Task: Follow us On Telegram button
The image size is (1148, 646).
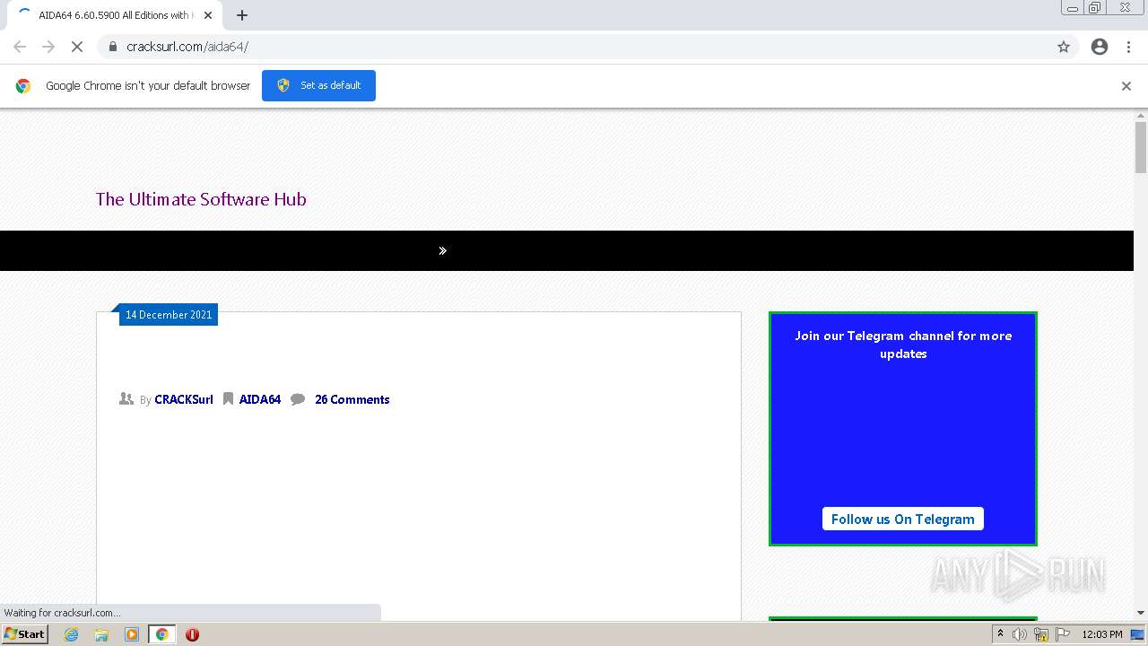Action: click(903, 519)
